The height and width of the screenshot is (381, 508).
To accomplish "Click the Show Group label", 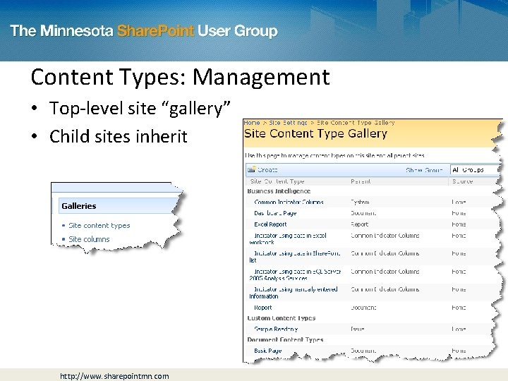I will 424,170.
